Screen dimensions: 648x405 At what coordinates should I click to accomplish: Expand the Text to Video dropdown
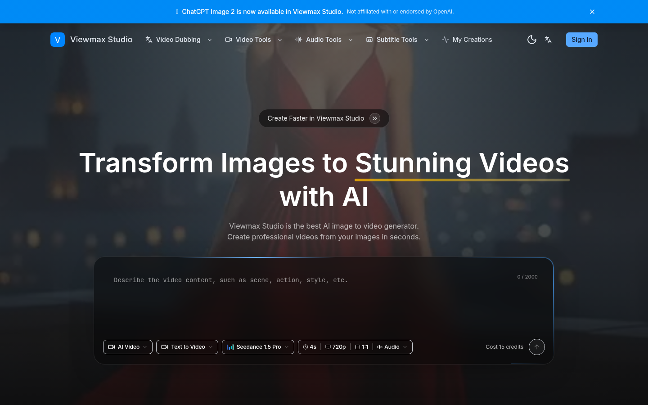point(187,347)
